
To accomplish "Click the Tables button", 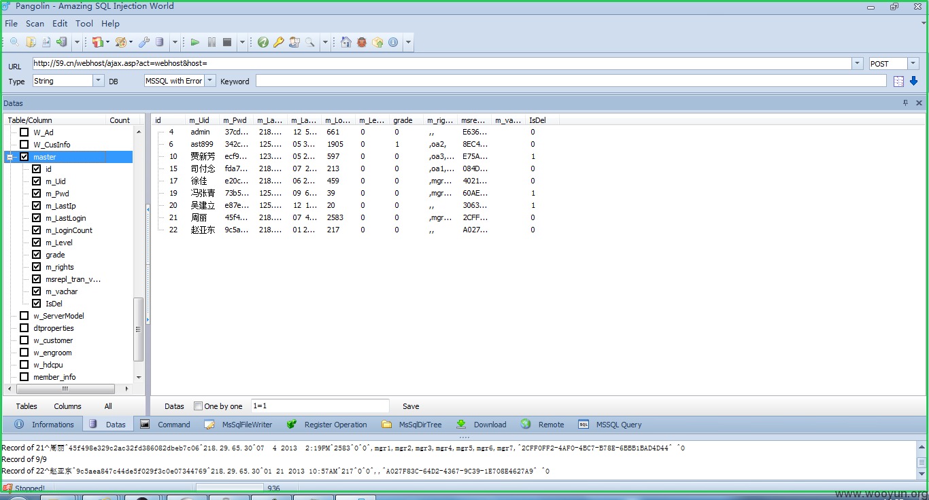I will [x=27, y=406].
